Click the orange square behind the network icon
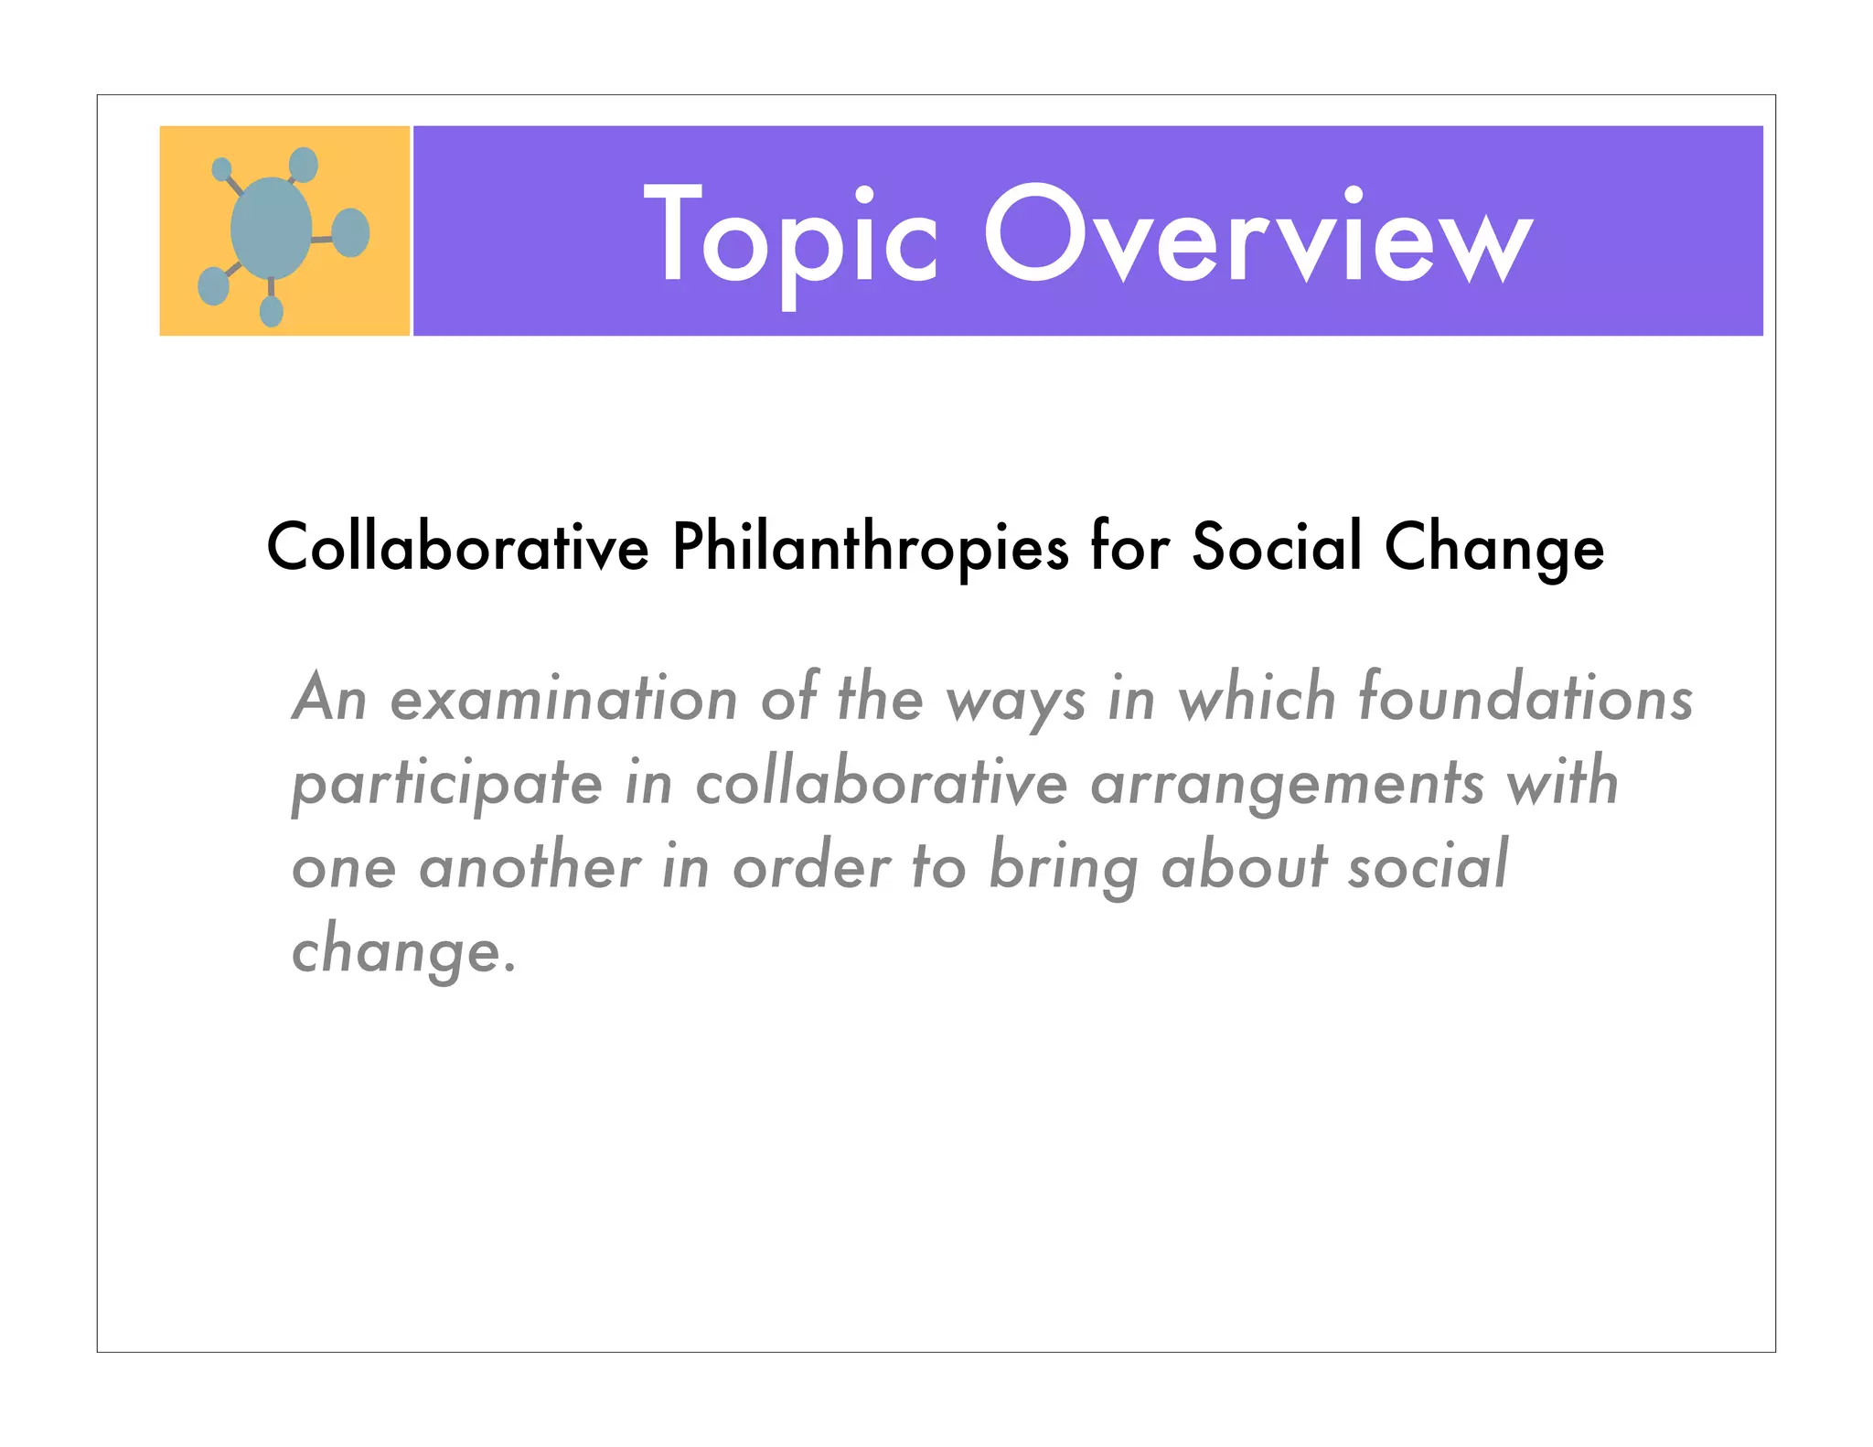The image size is (1873, 1447). tap(284, 230)
